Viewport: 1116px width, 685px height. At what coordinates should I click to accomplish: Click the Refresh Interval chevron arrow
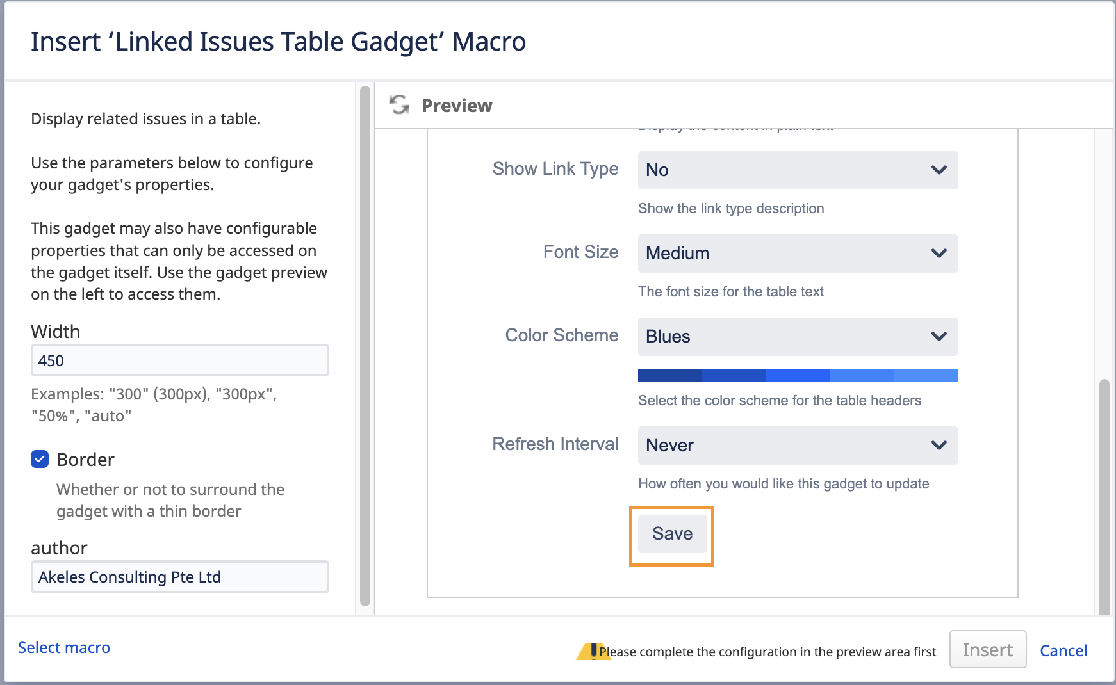tap(939, 446)
